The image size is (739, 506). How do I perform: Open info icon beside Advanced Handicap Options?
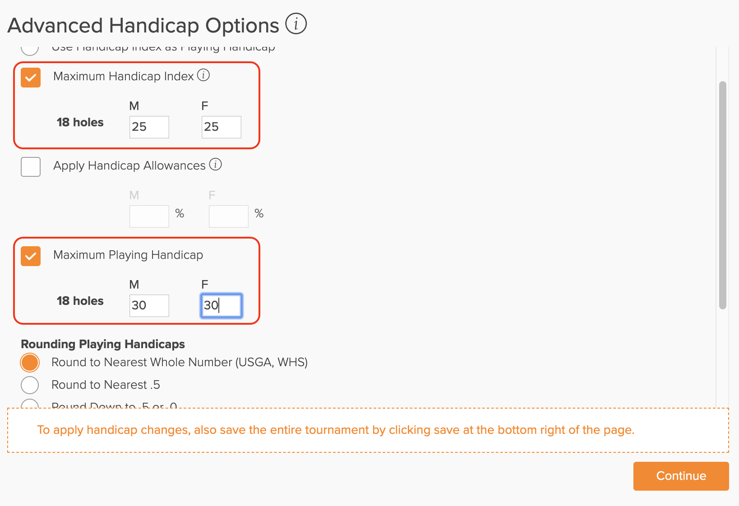pyautogui.click(x=296, y=24)
